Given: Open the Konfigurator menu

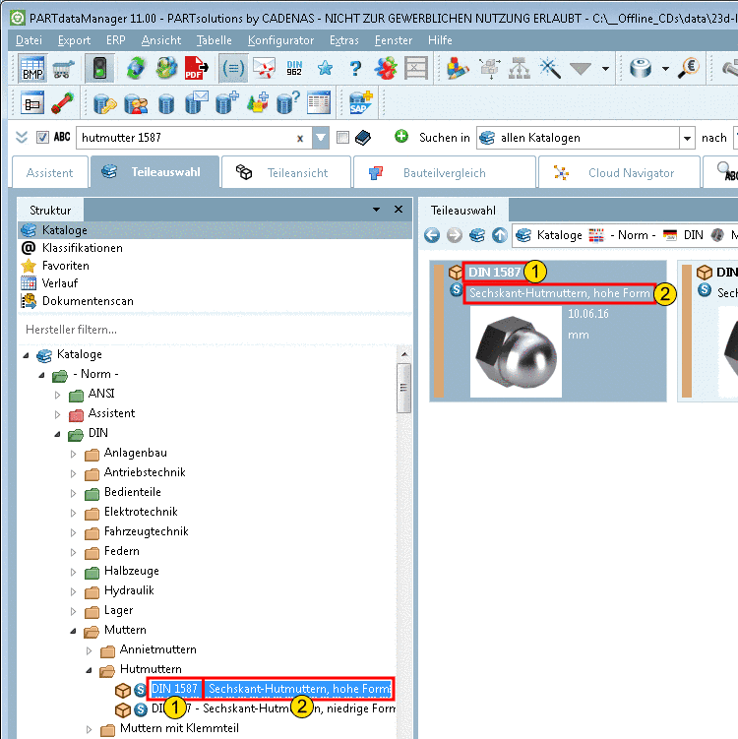Looking at the screenshot, I should click(x=280, y=40).
